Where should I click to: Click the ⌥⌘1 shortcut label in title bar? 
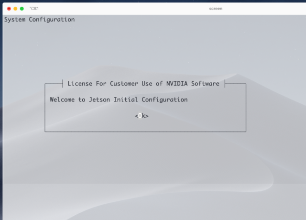click(34, 9)
